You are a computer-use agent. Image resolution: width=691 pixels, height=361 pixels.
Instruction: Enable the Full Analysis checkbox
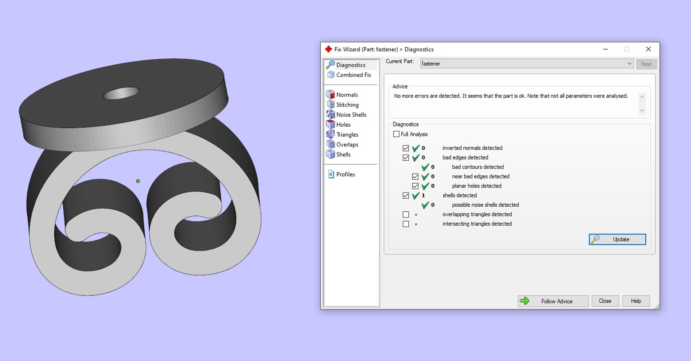pos(396,134)
